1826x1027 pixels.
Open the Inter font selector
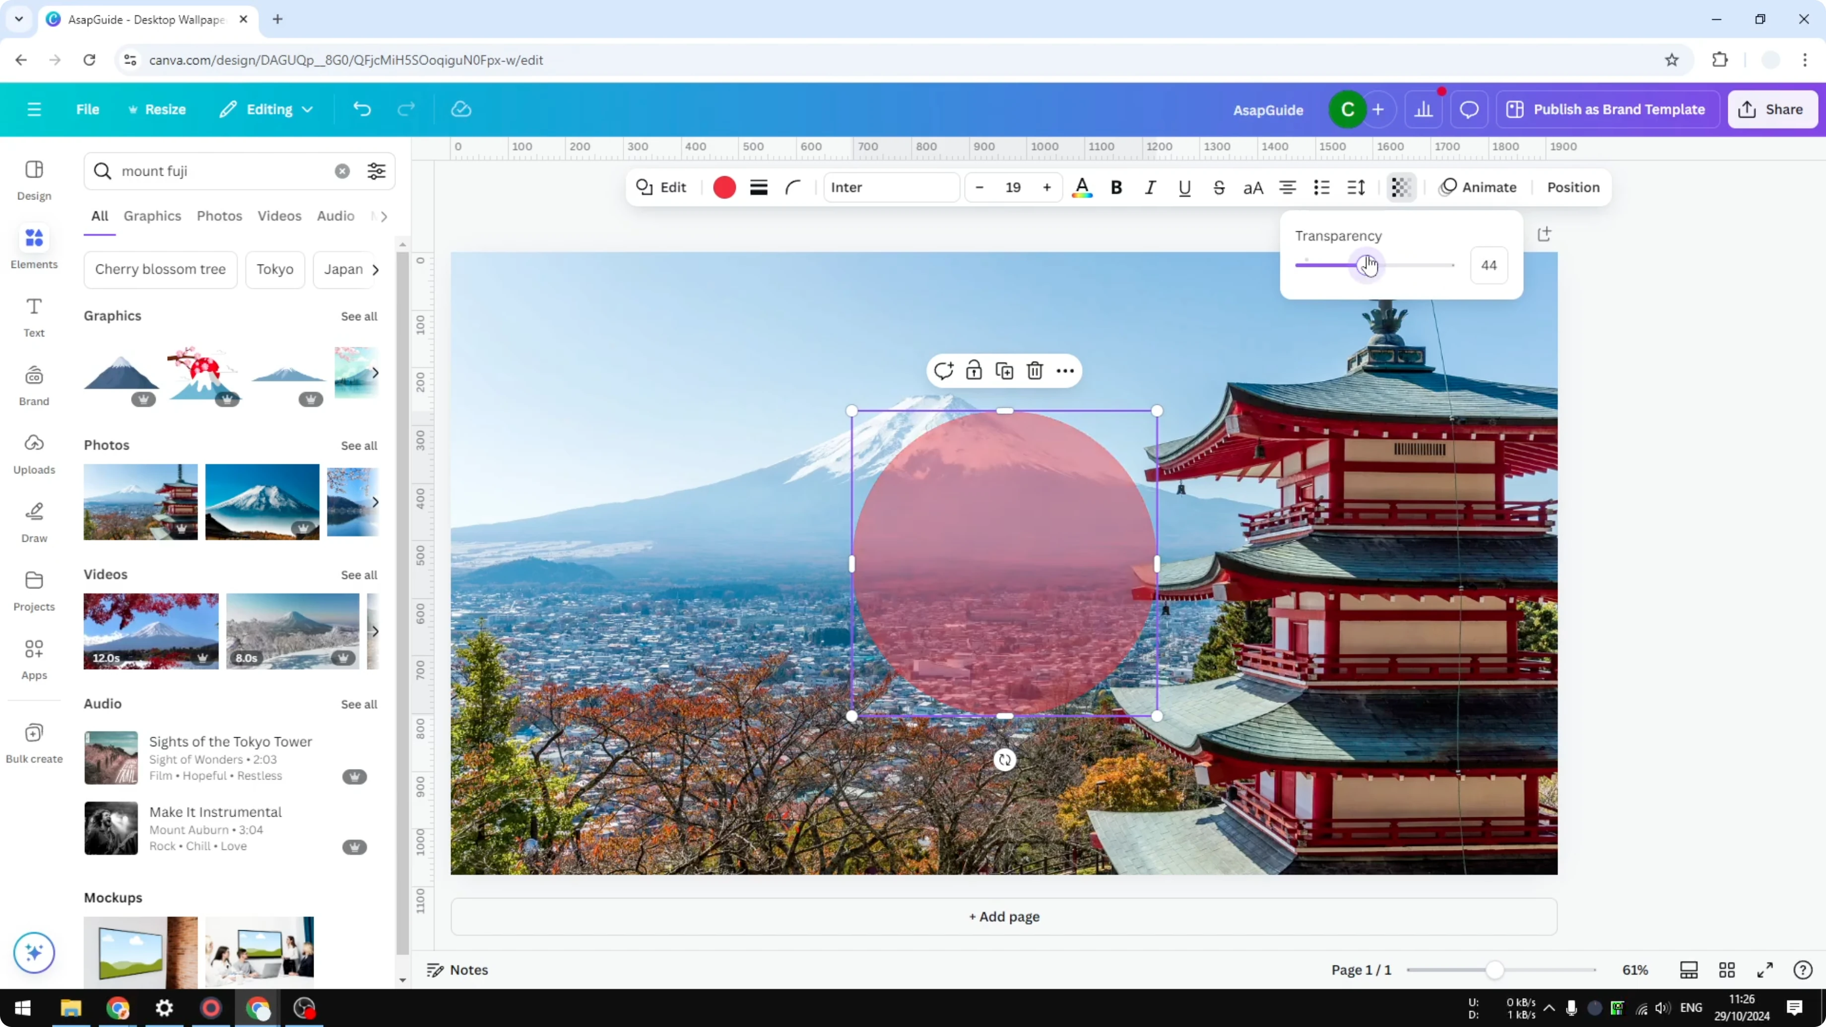[891, 187]
